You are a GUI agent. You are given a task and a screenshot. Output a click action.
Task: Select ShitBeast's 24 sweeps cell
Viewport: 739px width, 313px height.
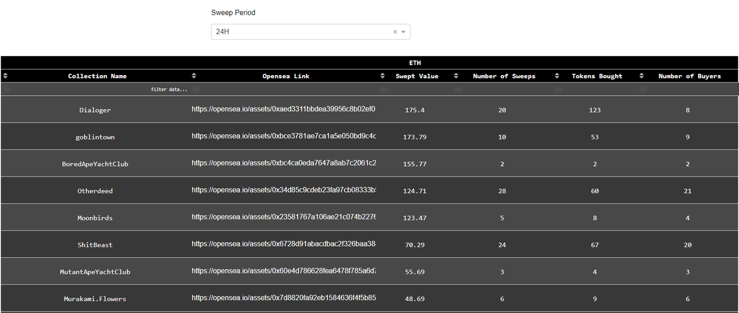coord(502,245)
